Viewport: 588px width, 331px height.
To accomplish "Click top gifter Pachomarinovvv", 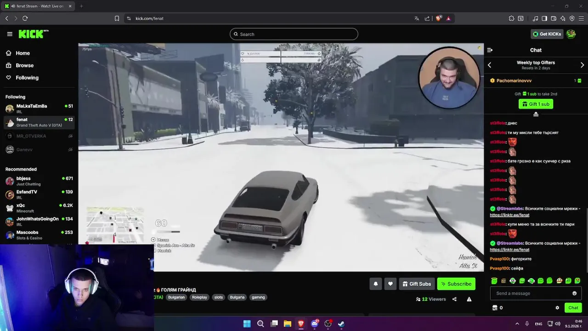I will pyautogui.click(x=514, y=81).
